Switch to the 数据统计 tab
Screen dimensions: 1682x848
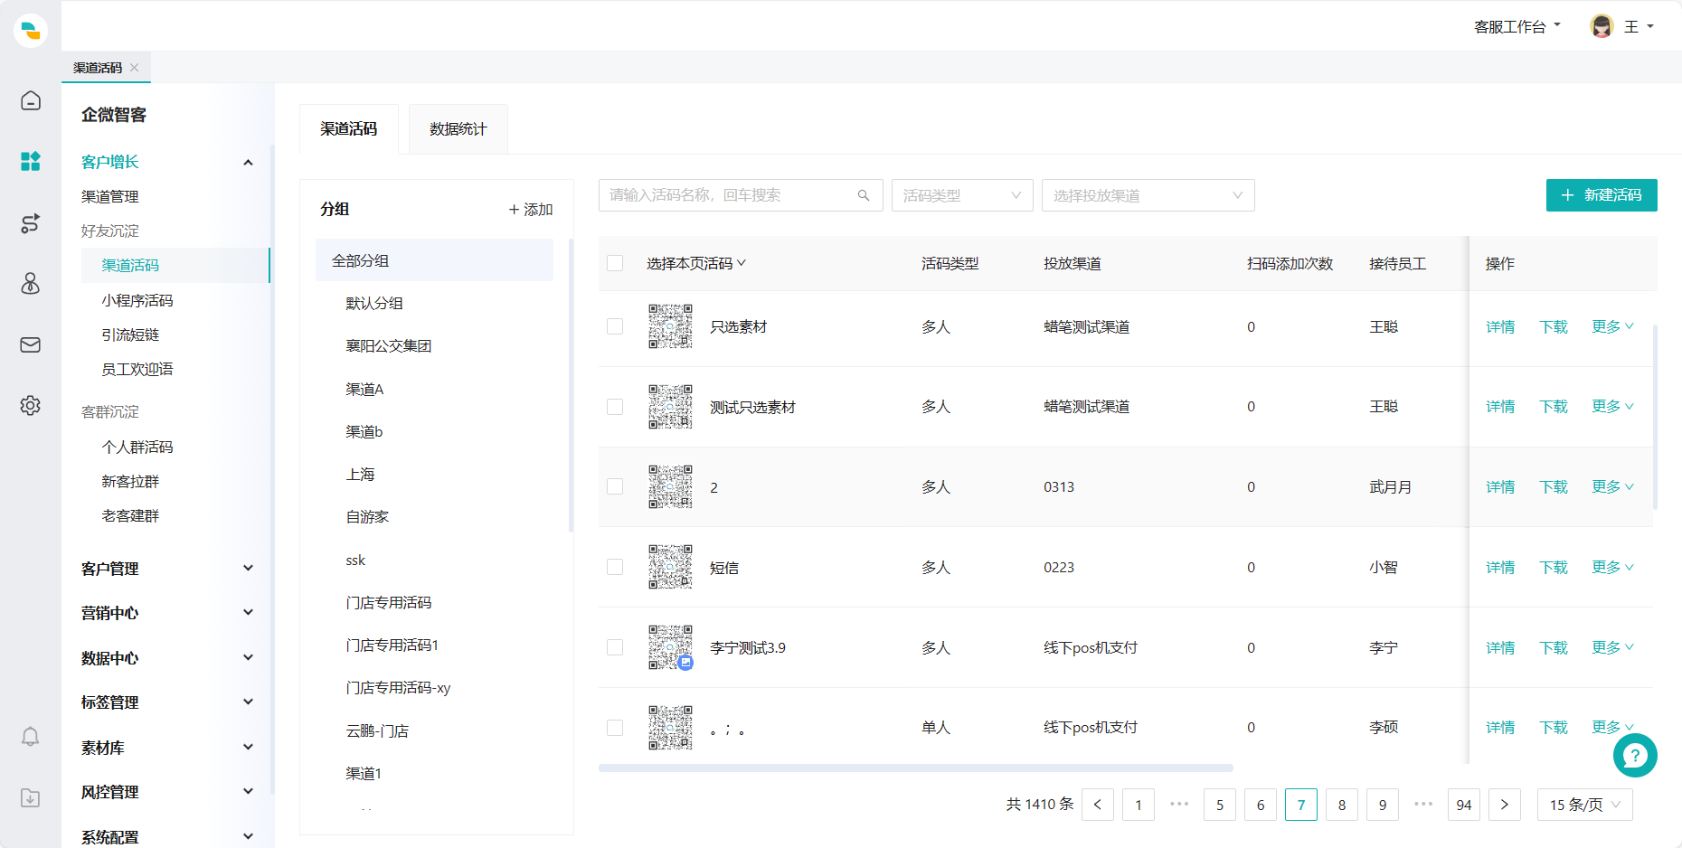tap(458, 129)
